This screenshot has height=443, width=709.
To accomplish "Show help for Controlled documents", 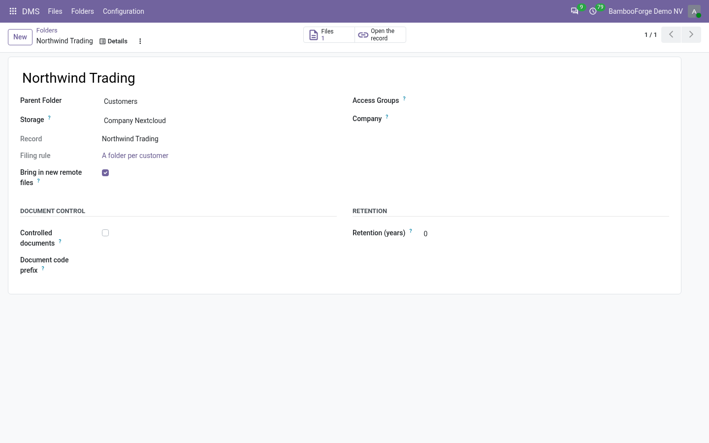I will pos(60,241).
